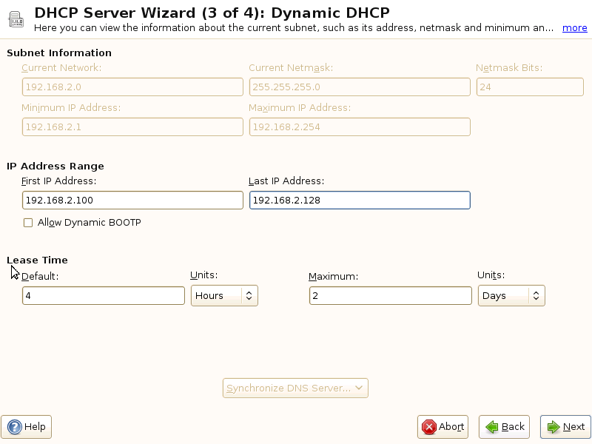Click the green Back arrow icon
Screen dimensions: 592x444
click(491, 427)
